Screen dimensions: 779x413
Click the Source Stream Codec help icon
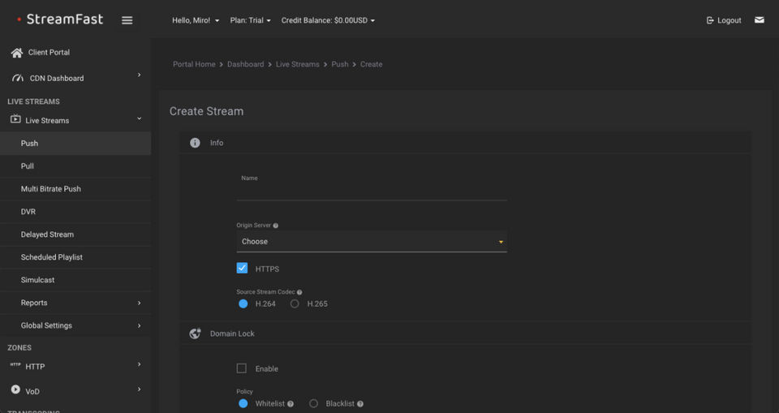(299, 292)
